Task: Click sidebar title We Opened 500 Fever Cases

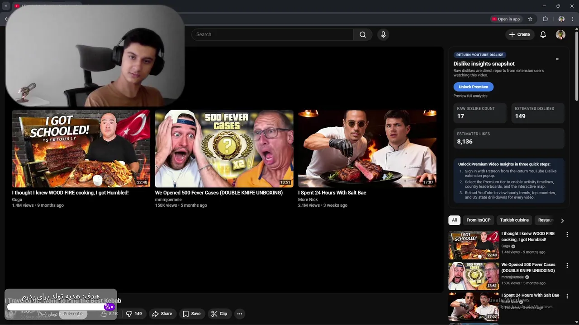Action: pyautogui.click(x=528, y=268)
